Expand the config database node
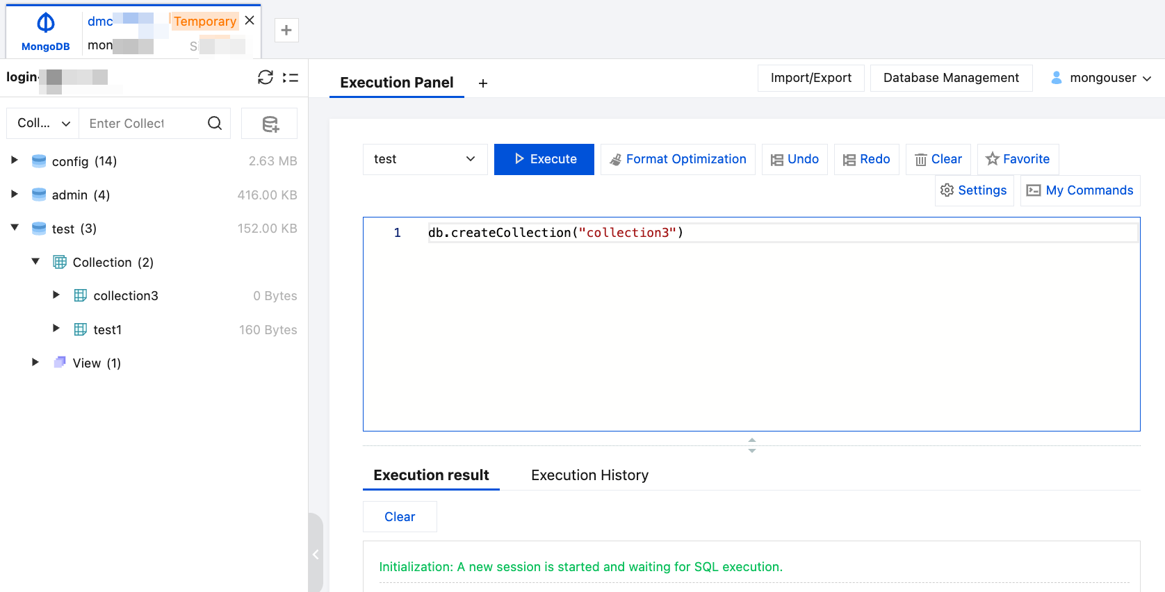1165x592 pixels. pos(15,161)
